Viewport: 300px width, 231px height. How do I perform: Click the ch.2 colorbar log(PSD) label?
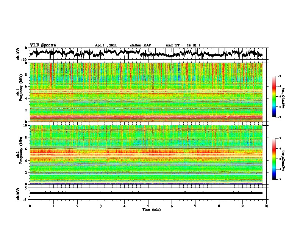(284, 160)
